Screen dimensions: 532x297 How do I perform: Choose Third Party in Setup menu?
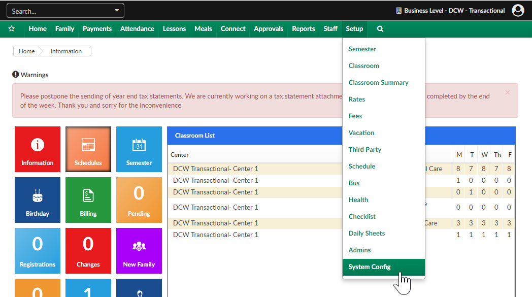point(384,149)
